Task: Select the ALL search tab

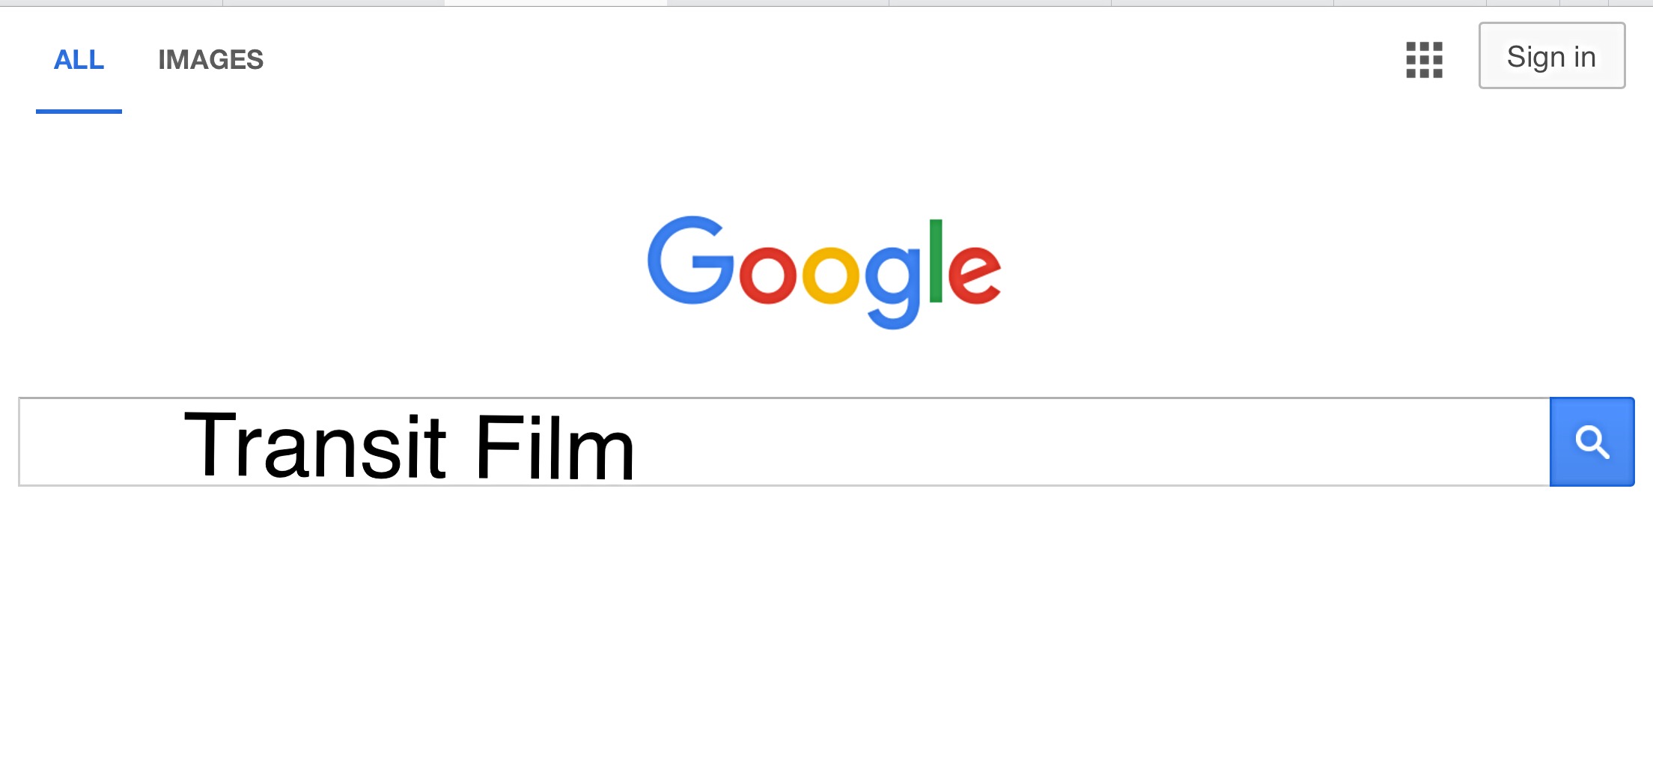Action: (x=79, y=60)
